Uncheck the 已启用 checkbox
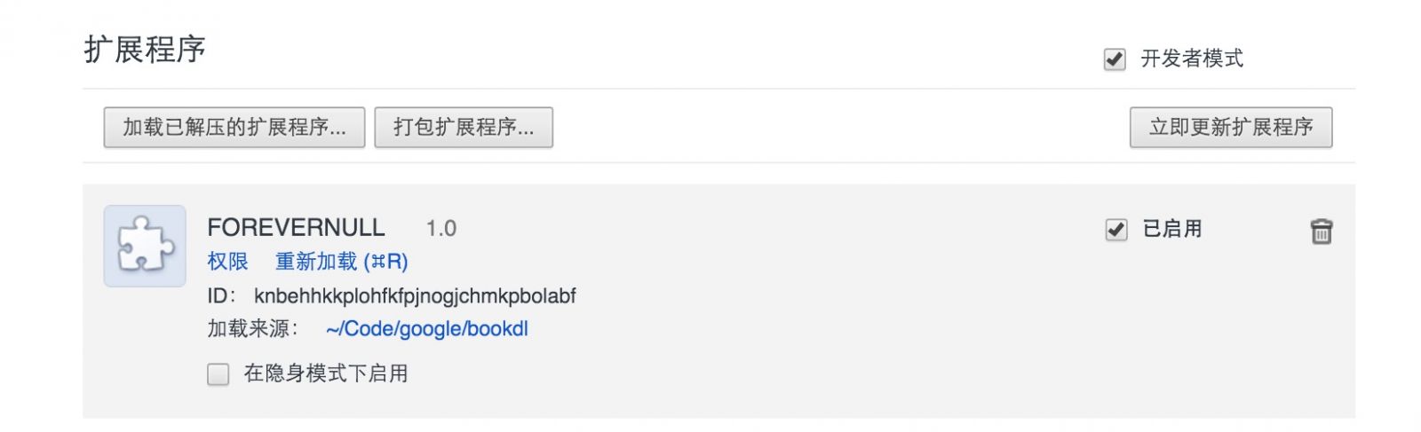The image size is (1421, 432). point(1115,230)
